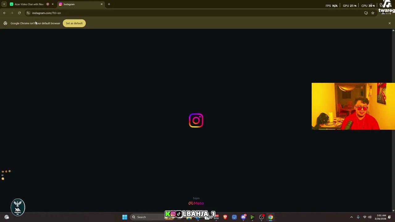This screenshot has width=395, height=222.
Task: Open the tab search dropdown arrow
Action: [4, 4]
